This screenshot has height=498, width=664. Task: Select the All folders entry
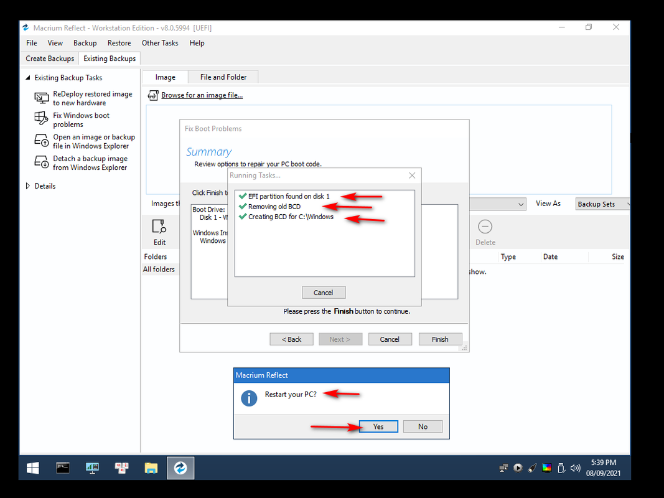[x=159, y=270]
